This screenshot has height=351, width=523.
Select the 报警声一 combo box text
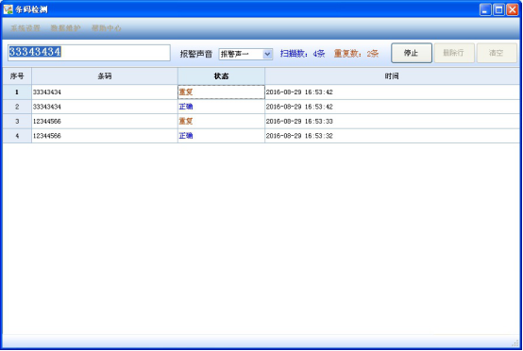241,54
